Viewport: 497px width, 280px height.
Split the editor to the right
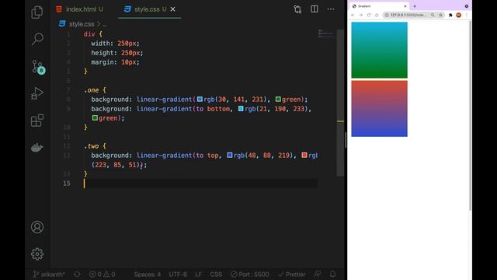coord(314,9)
